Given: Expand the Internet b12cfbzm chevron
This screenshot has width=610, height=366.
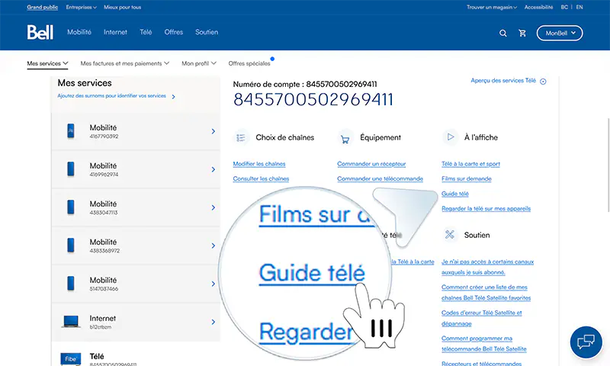Looking at the screenshot, I should point(213,322).
